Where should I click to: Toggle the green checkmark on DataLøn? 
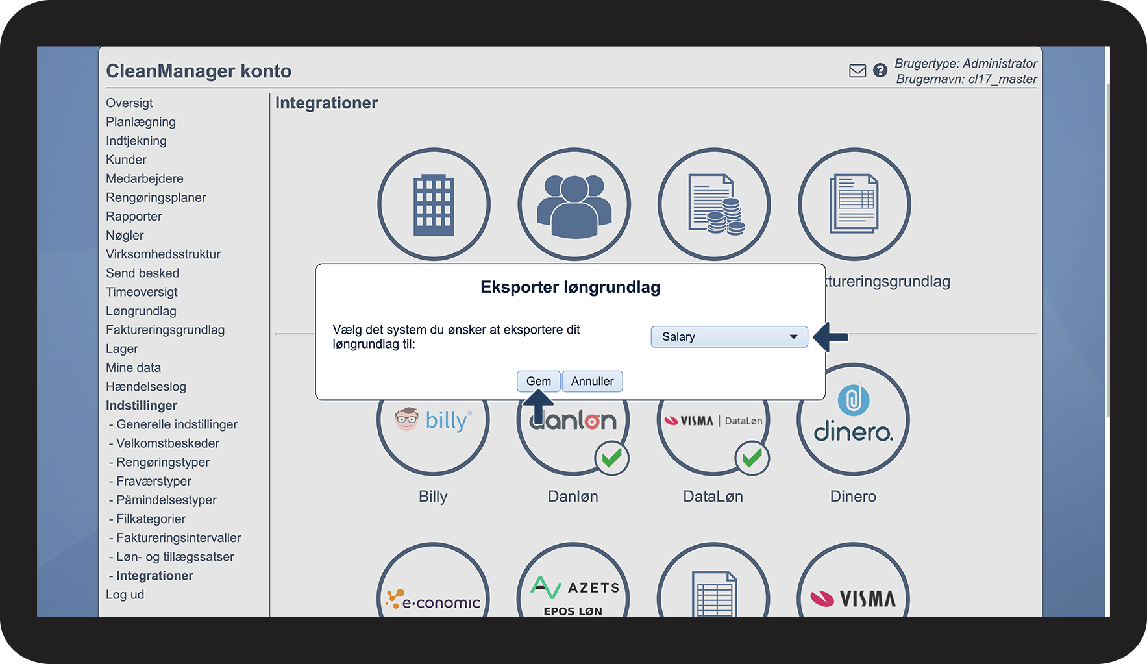[x=752, y=458]
